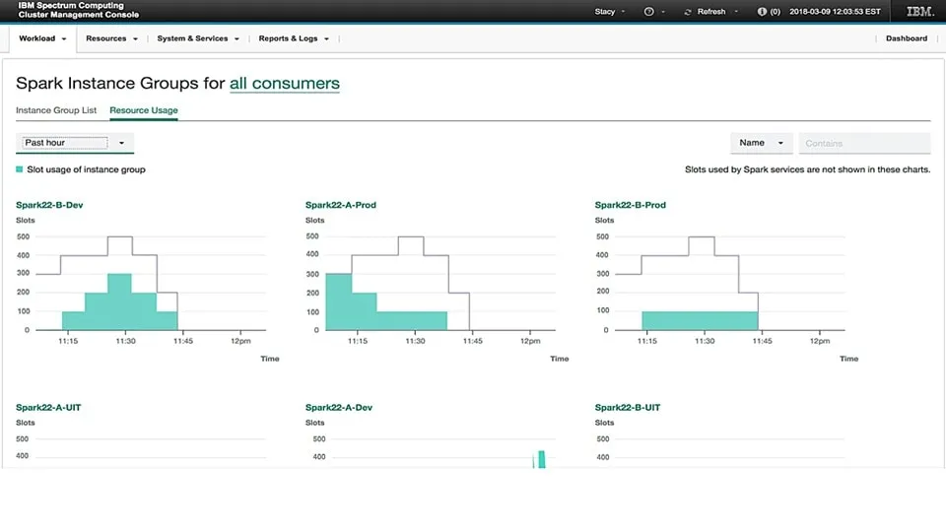946x532 pixels.
Task: Click the Refresh circular arrows icon
Action: point(688,12)
